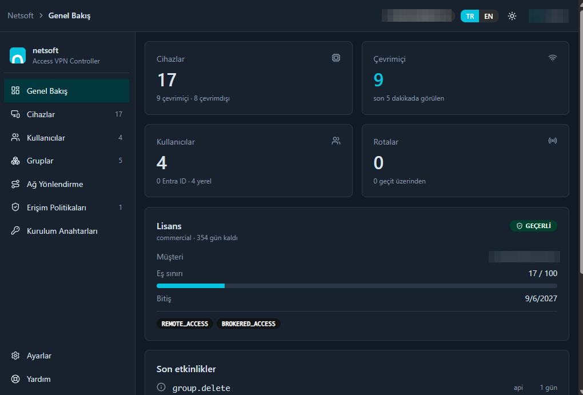Open Kurulum Anahtarları menu item
The height and width of the screenshot is (395, 583).
tap(66, 230)
